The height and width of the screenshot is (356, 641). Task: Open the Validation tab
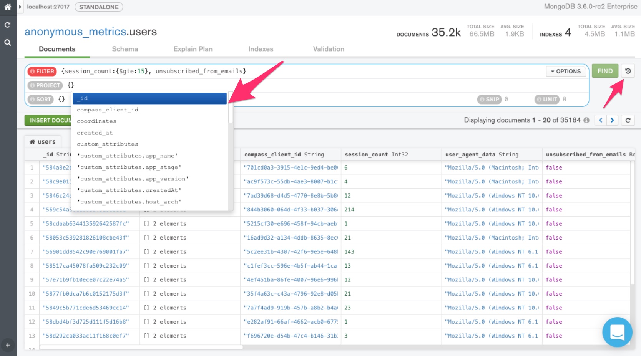coord(329,49)
